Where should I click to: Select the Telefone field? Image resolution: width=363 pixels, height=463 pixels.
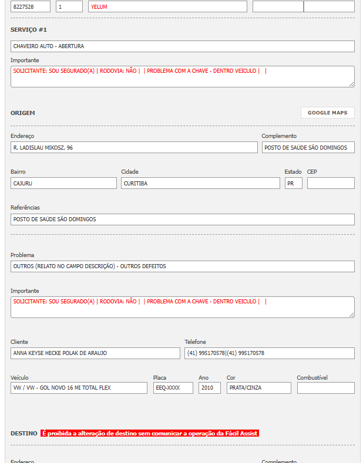pos(270,353)
